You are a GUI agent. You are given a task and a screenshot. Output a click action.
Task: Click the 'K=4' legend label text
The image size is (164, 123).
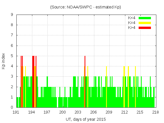coord(132,23)
